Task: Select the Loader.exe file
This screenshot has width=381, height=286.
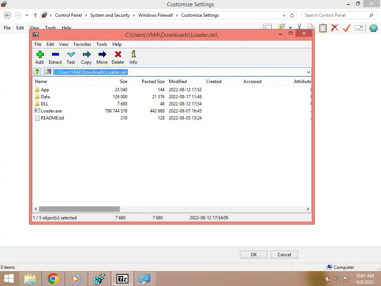Action: pos(172,111)
